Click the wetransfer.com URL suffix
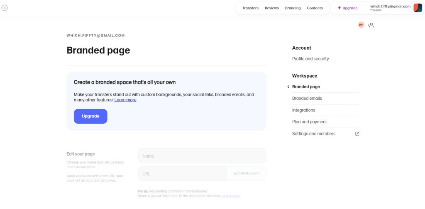The width and height of the screenshot is (425, 209). click(x=247, y=173)
